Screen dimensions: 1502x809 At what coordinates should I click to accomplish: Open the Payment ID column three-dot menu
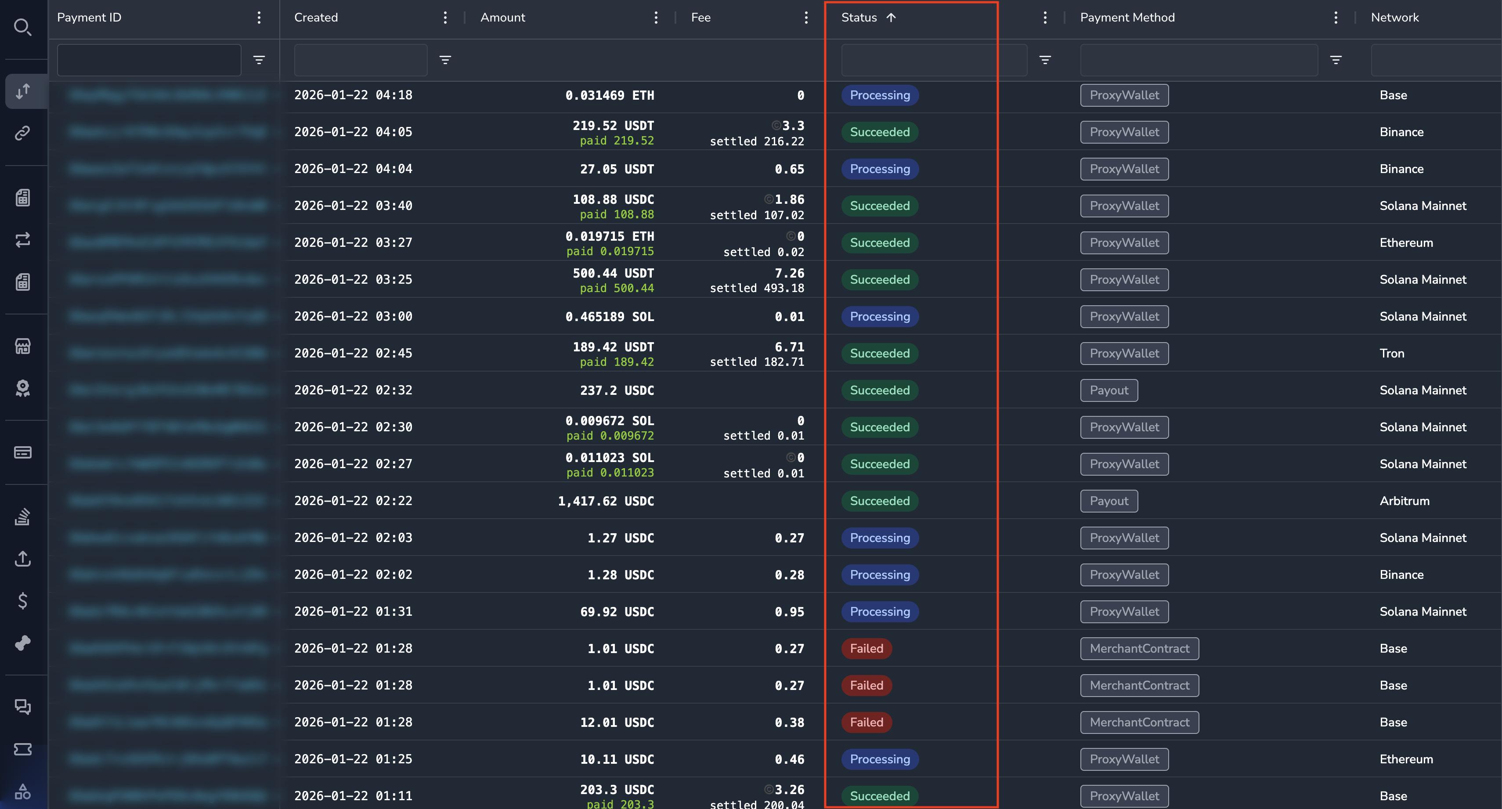coord(259,18)
